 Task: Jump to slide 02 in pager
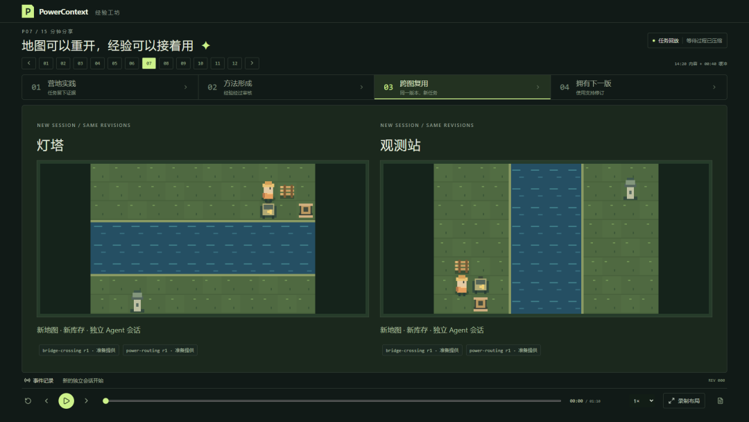pyautogui.click(x=63, y=63)
